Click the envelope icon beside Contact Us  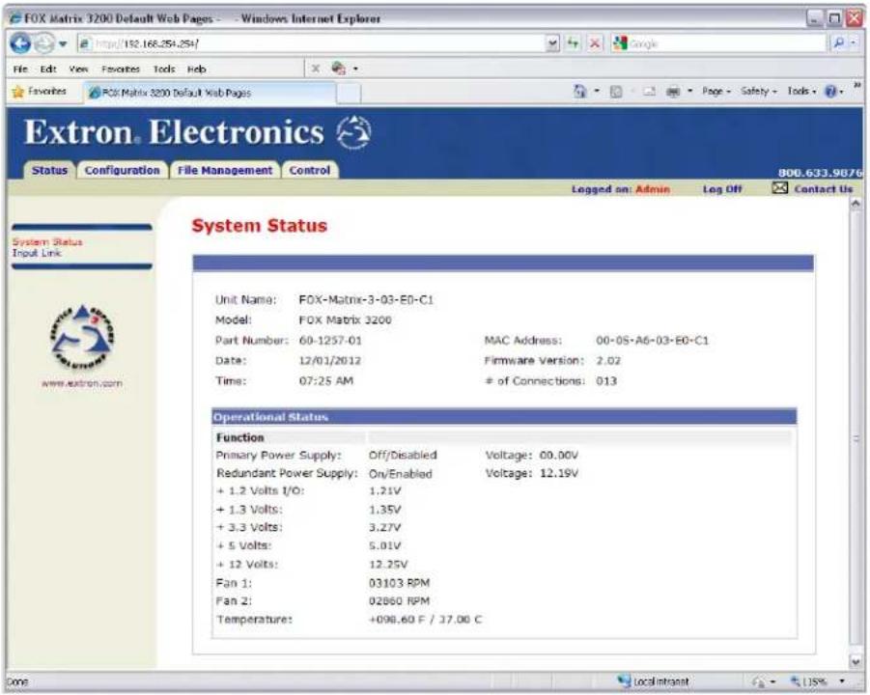779,188
